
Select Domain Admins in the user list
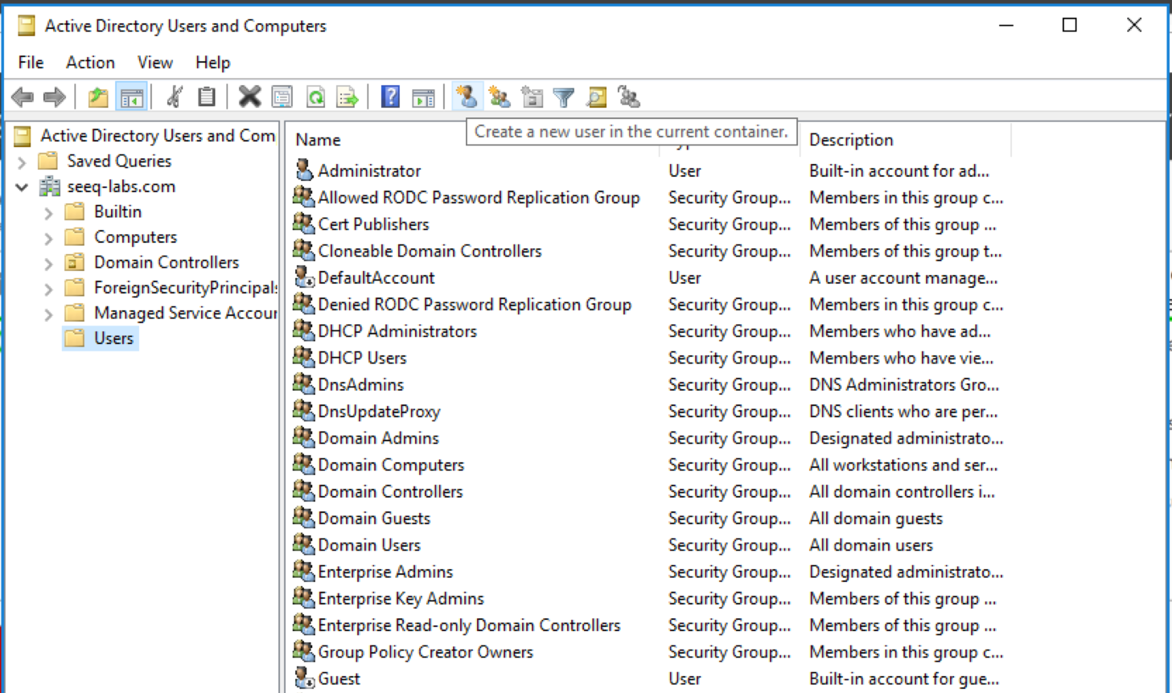pyautogui.click(x=378, y=437)
